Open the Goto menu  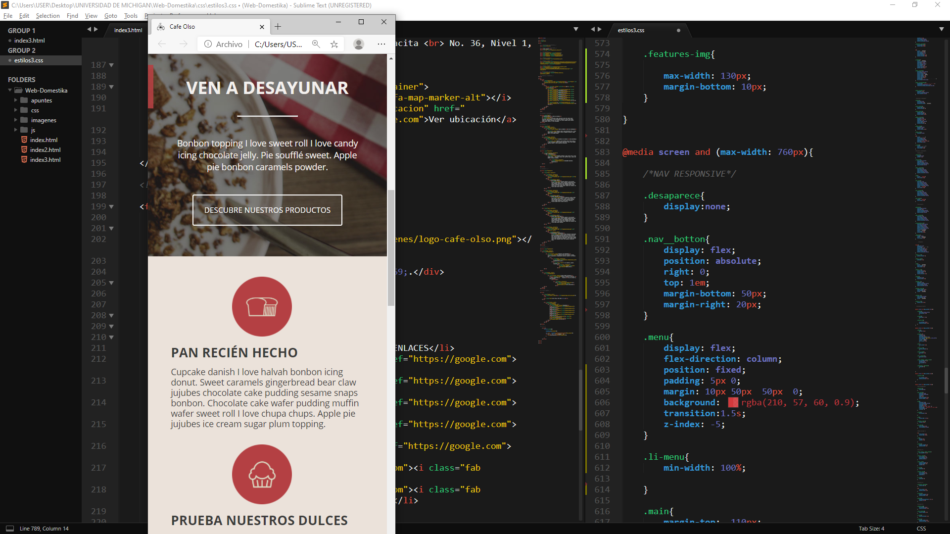click(111, 16)
